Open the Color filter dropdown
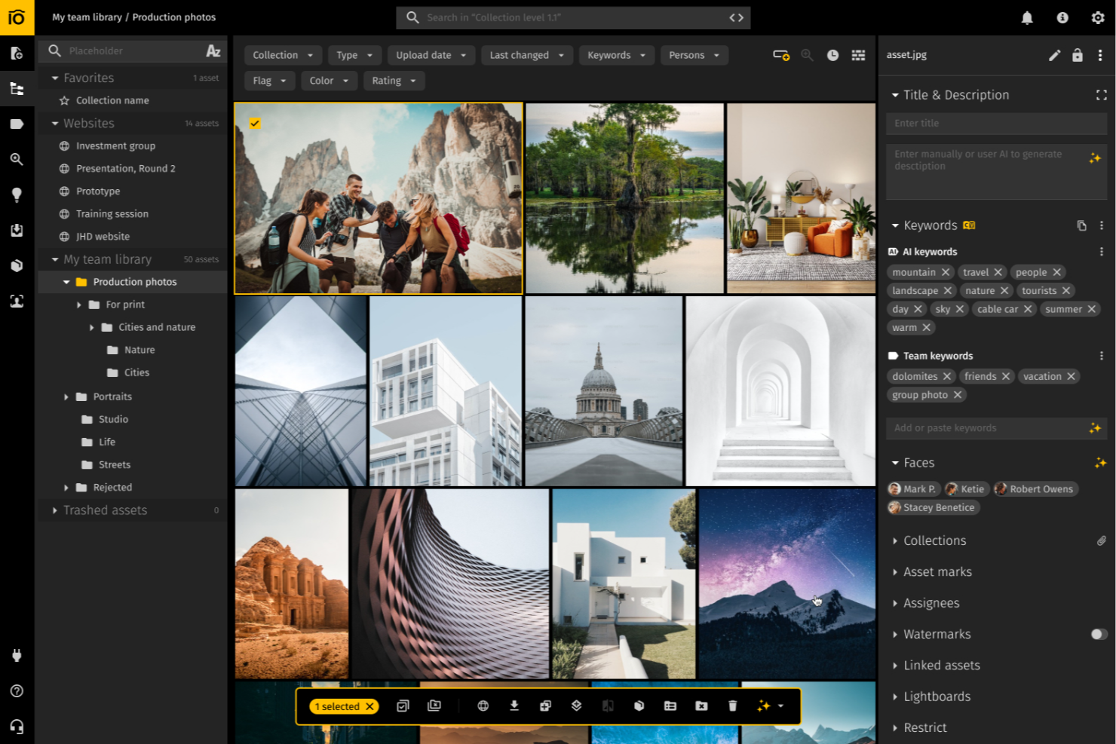The height and width of the screenshot is (744, 1116). [x=329, y=81]
